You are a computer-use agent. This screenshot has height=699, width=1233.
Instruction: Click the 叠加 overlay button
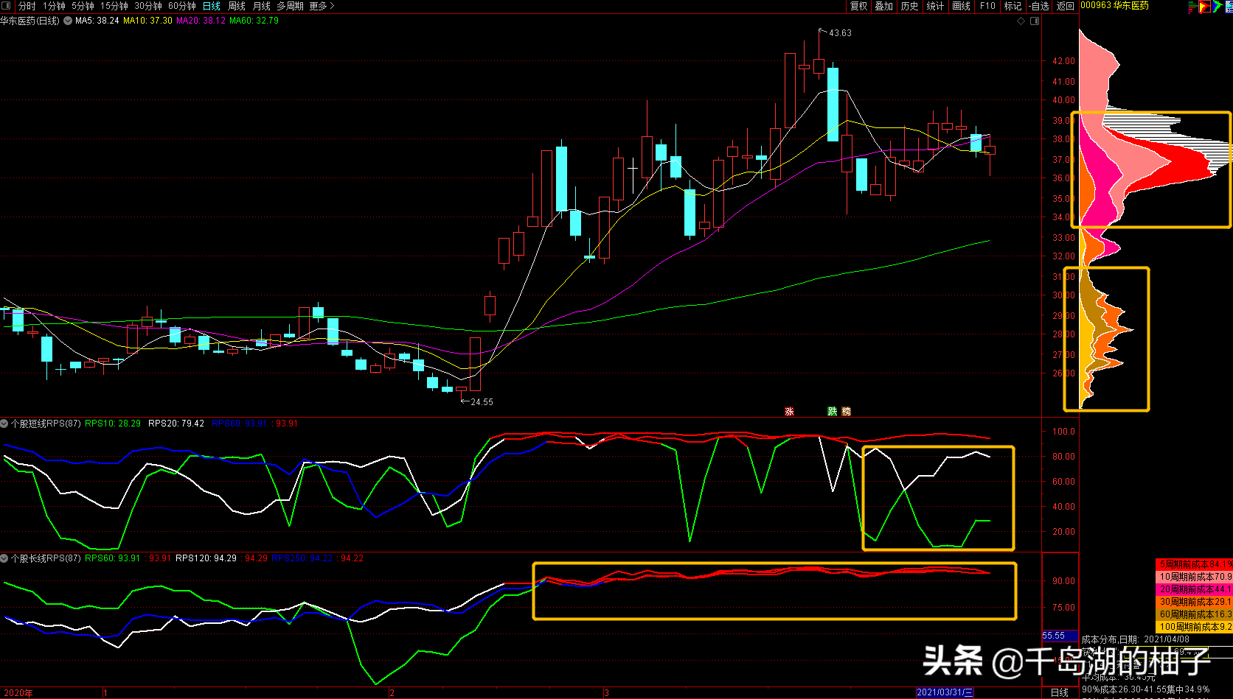coord(884,6)
